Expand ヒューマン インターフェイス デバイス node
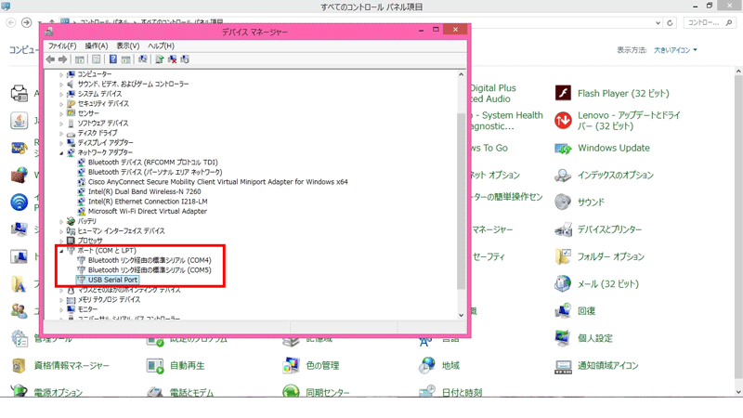743x418 pixels. [x=61, y=231]
